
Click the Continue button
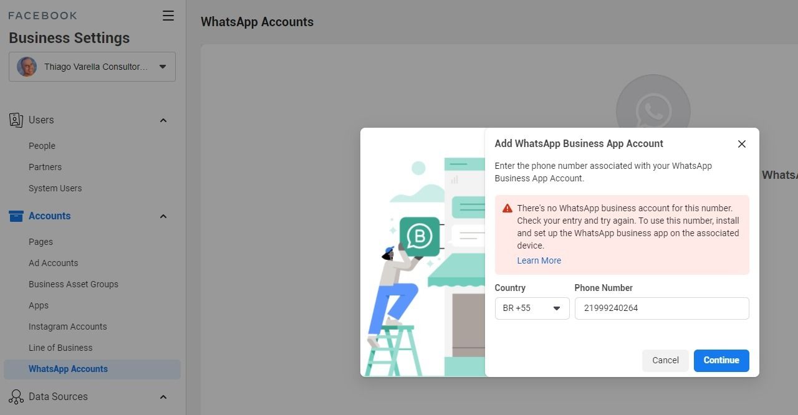pyautogui.click(x=721, y=360)
